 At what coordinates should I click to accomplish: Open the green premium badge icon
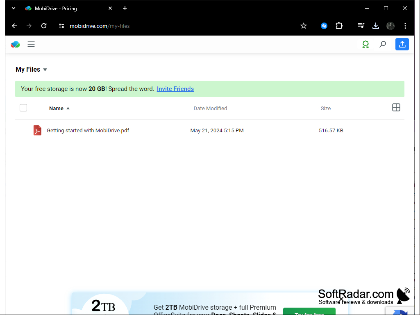(x=366, y=44)
